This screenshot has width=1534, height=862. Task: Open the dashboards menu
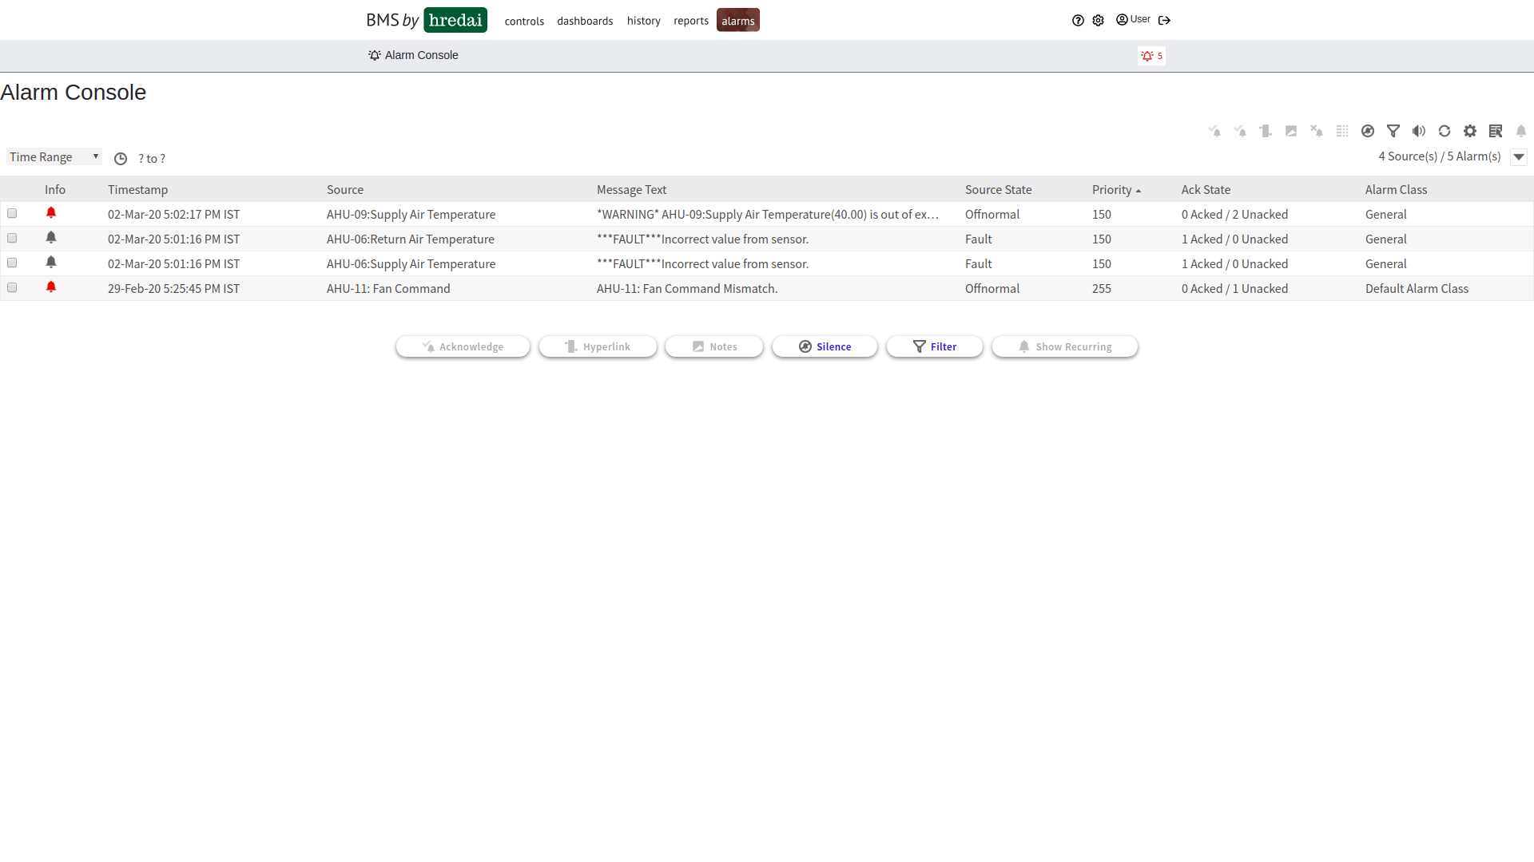click(585, 21)
